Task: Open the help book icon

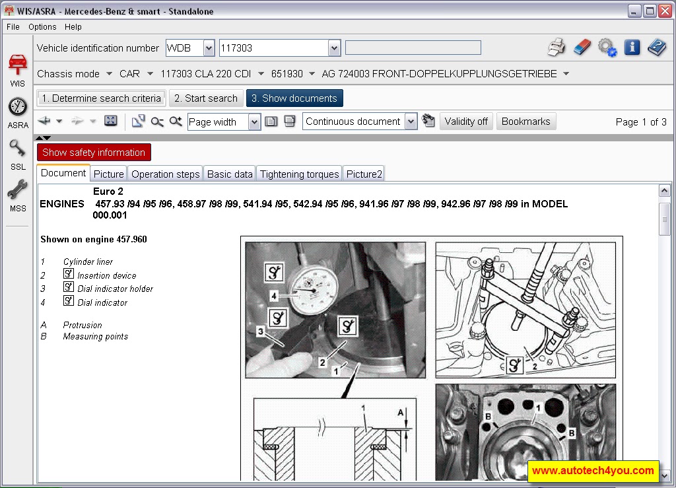Action: (657, 47)
